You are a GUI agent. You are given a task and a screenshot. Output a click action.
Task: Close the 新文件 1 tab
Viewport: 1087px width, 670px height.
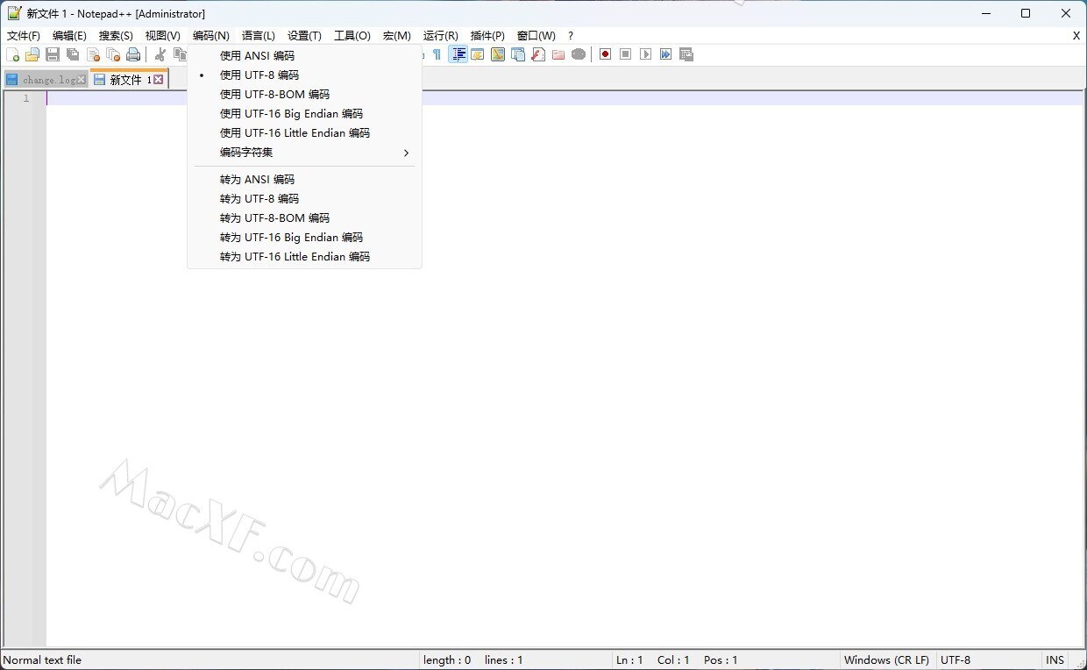point(159,80)
